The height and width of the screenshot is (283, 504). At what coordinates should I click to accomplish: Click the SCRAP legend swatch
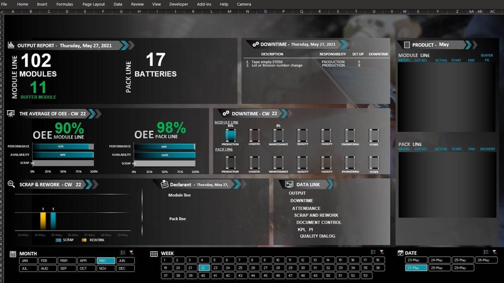[x=58, y=240]
